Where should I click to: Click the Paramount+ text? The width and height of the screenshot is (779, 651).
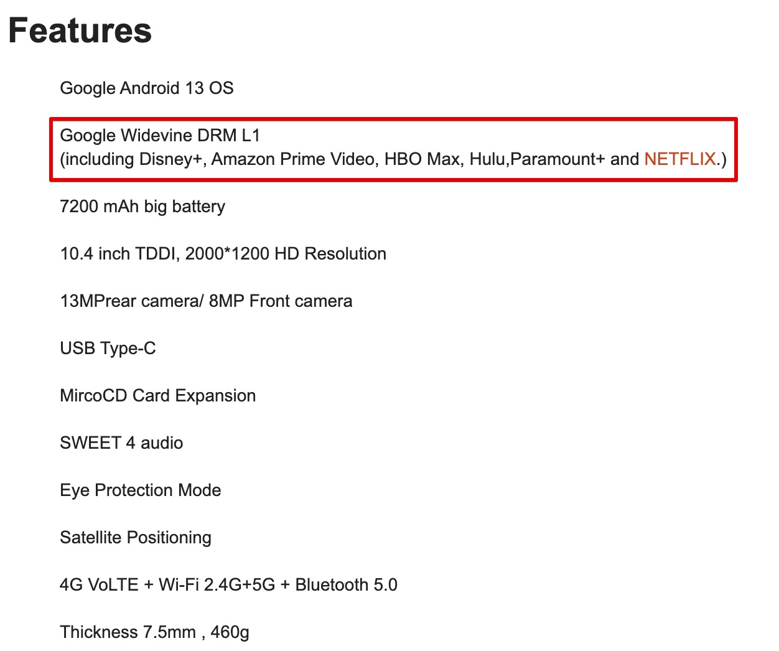[x=557, y=159]
